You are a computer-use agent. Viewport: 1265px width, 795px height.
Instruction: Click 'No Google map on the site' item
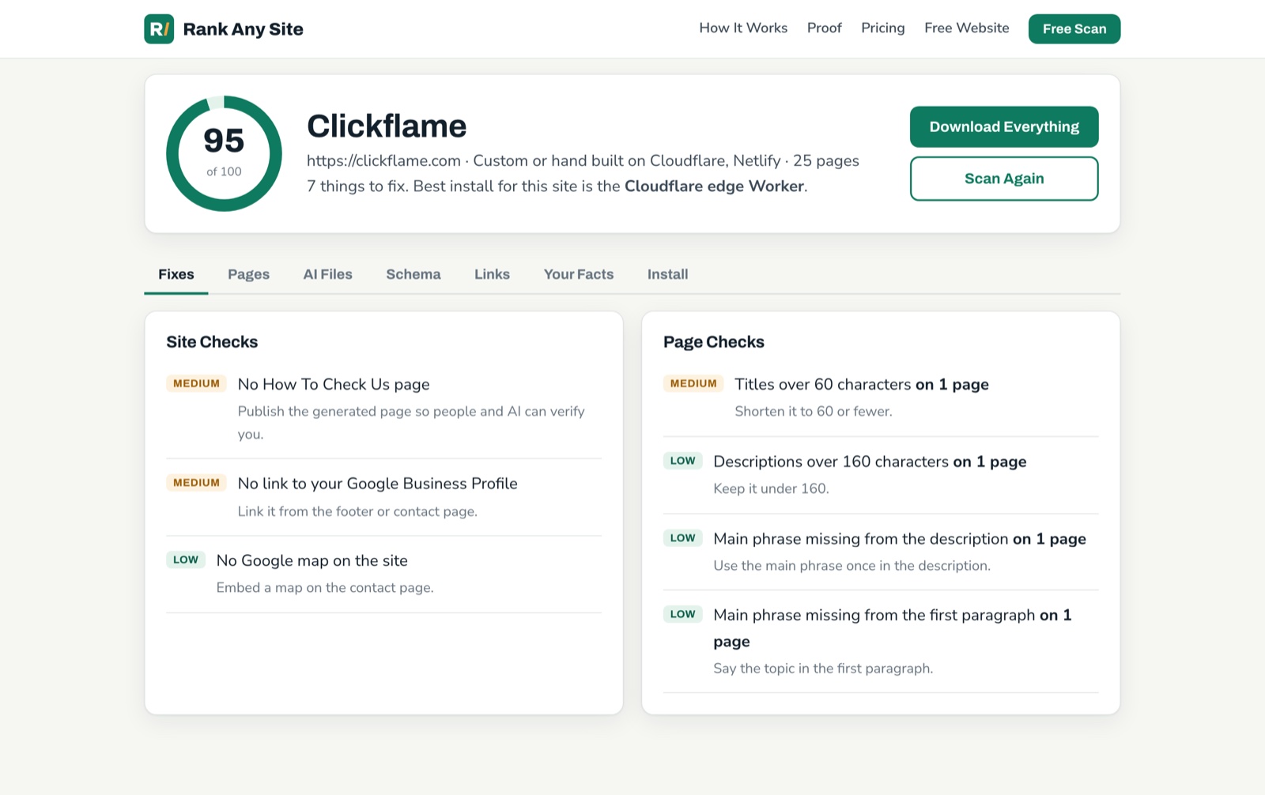pyautogui.click(x=312, y=561)
